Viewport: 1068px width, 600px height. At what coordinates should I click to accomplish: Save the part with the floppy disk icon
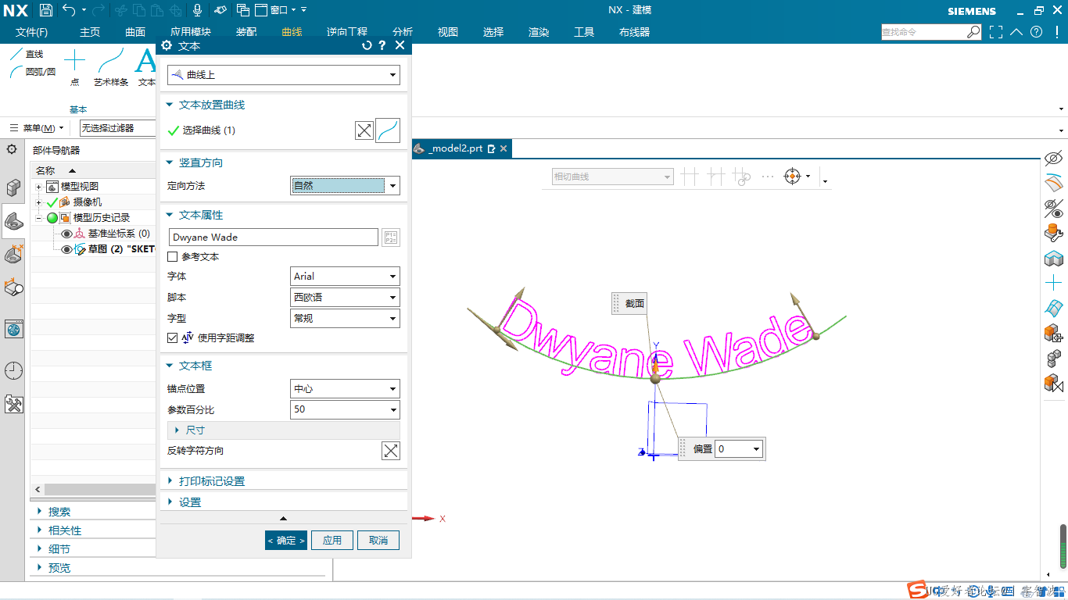tap(45, 10)
